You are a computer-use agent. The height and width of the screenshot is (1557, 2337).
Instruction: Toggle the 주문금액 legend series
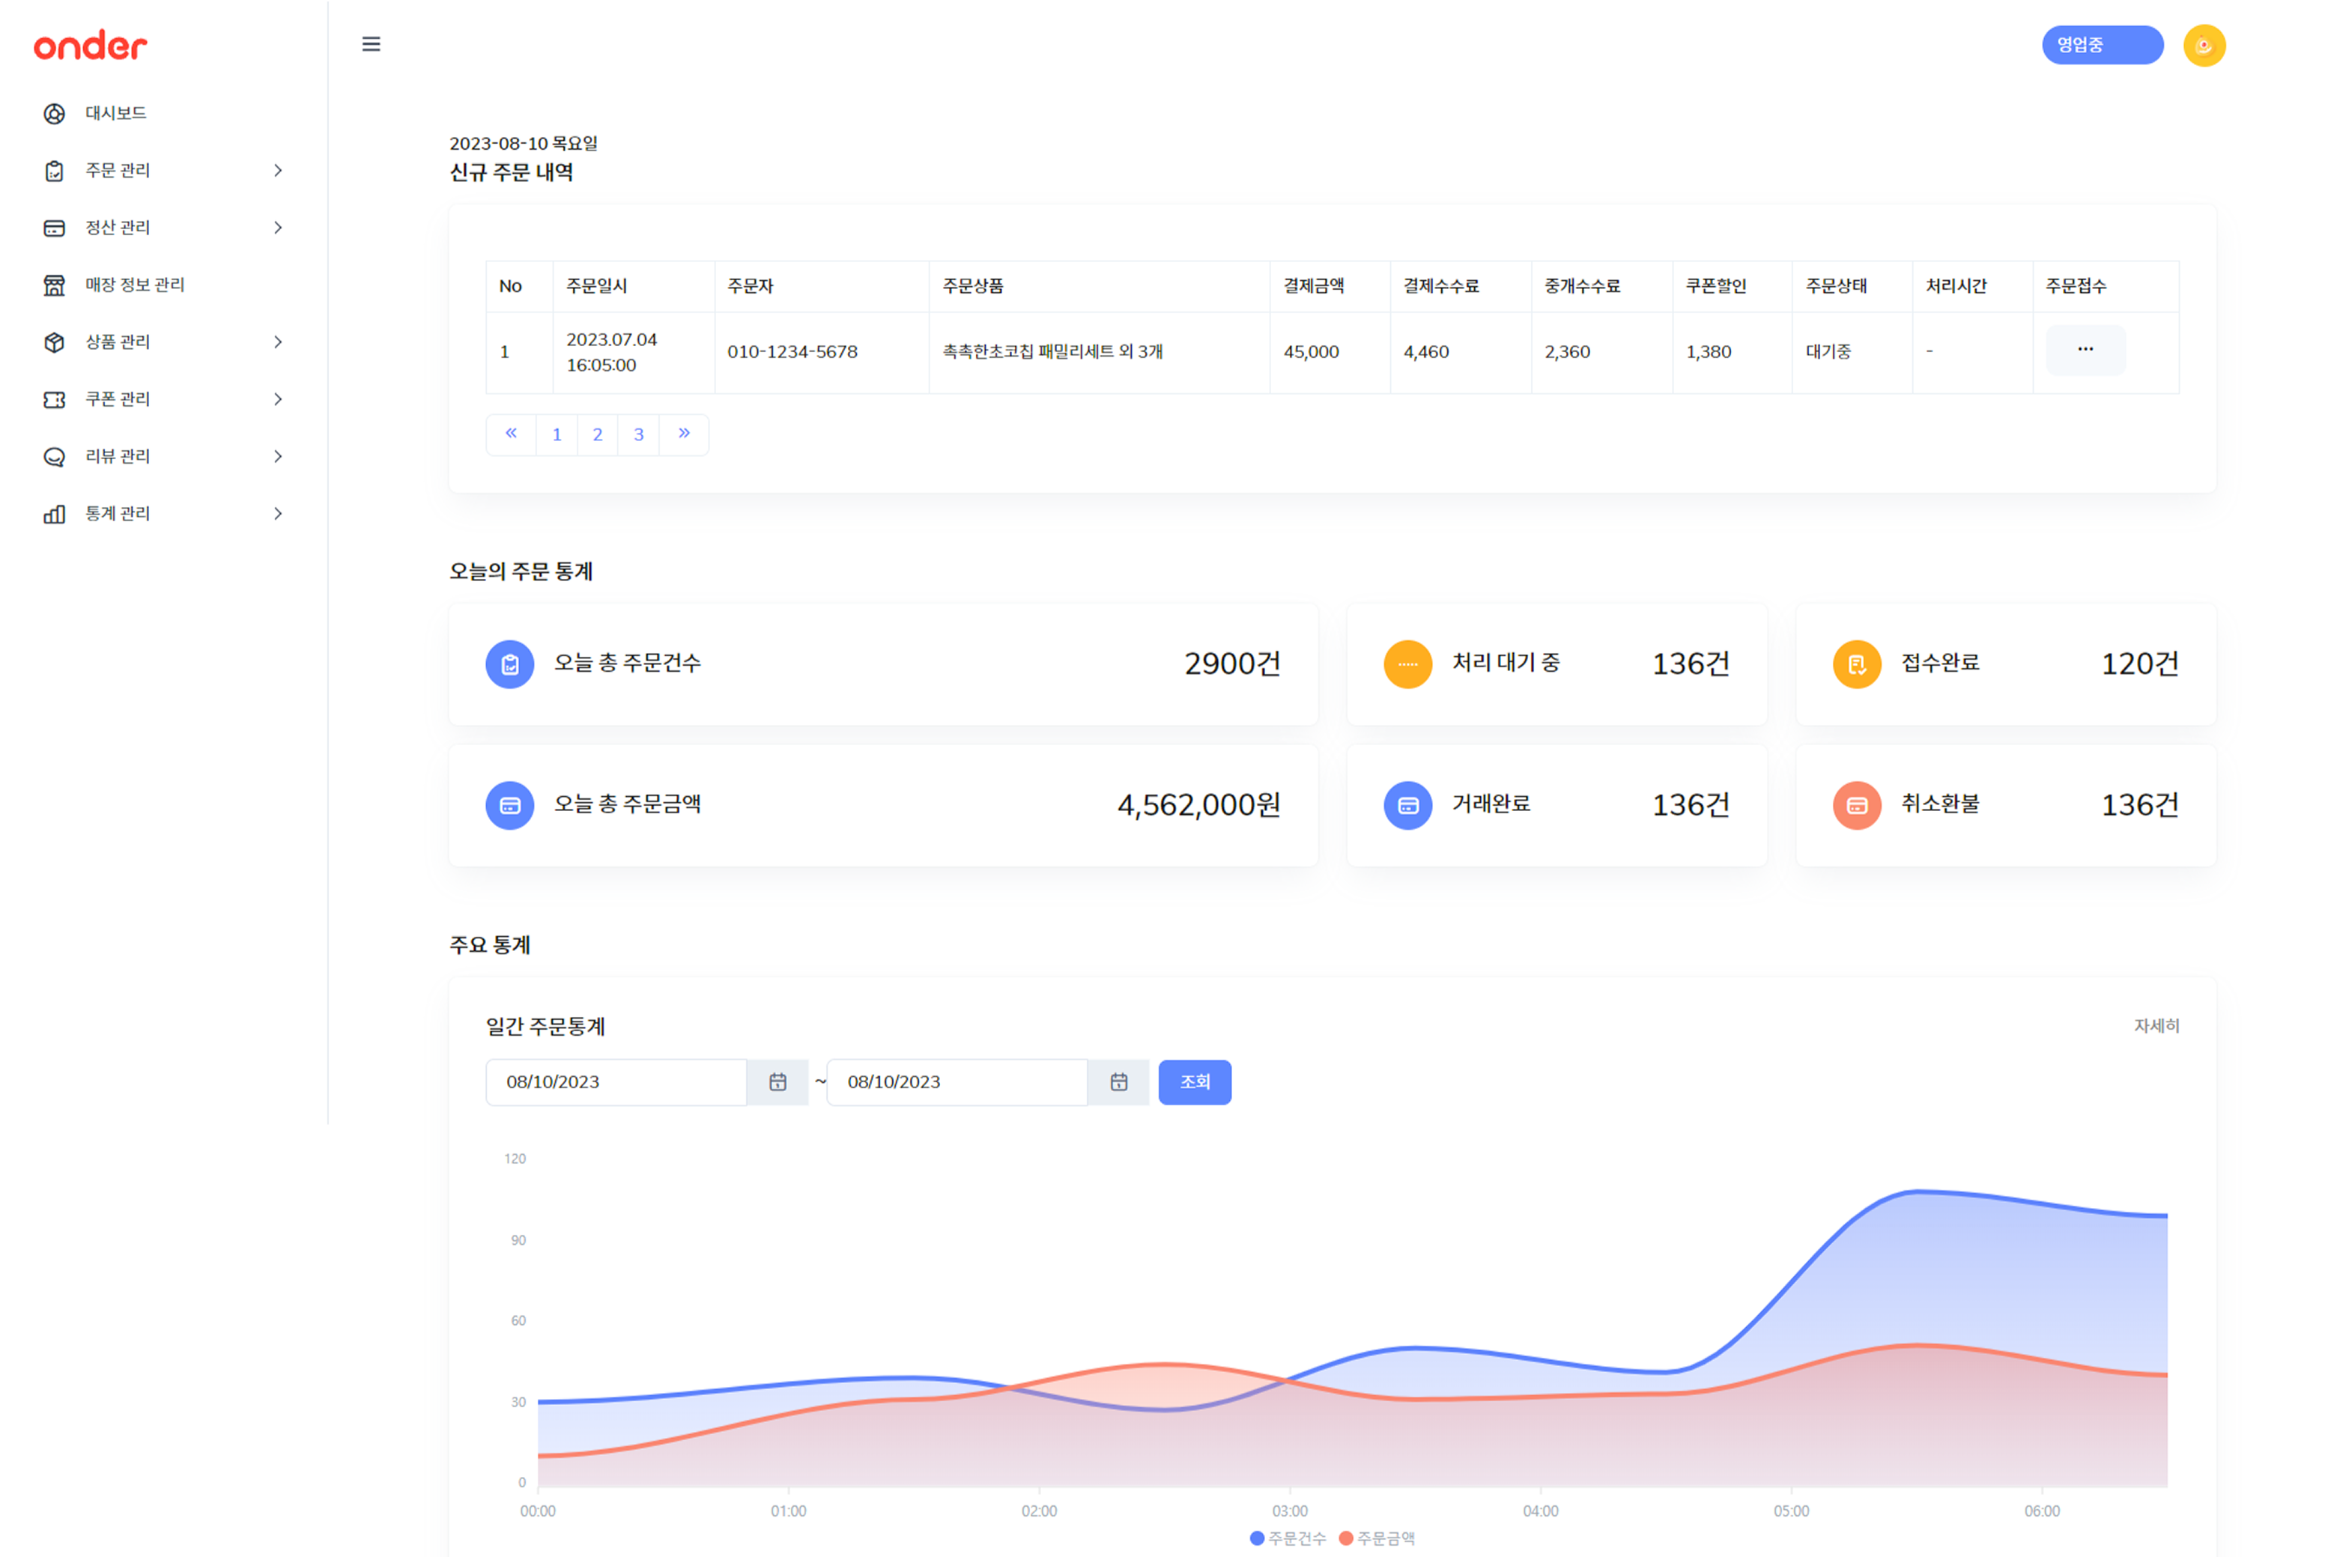[x=1377, y=1537]
